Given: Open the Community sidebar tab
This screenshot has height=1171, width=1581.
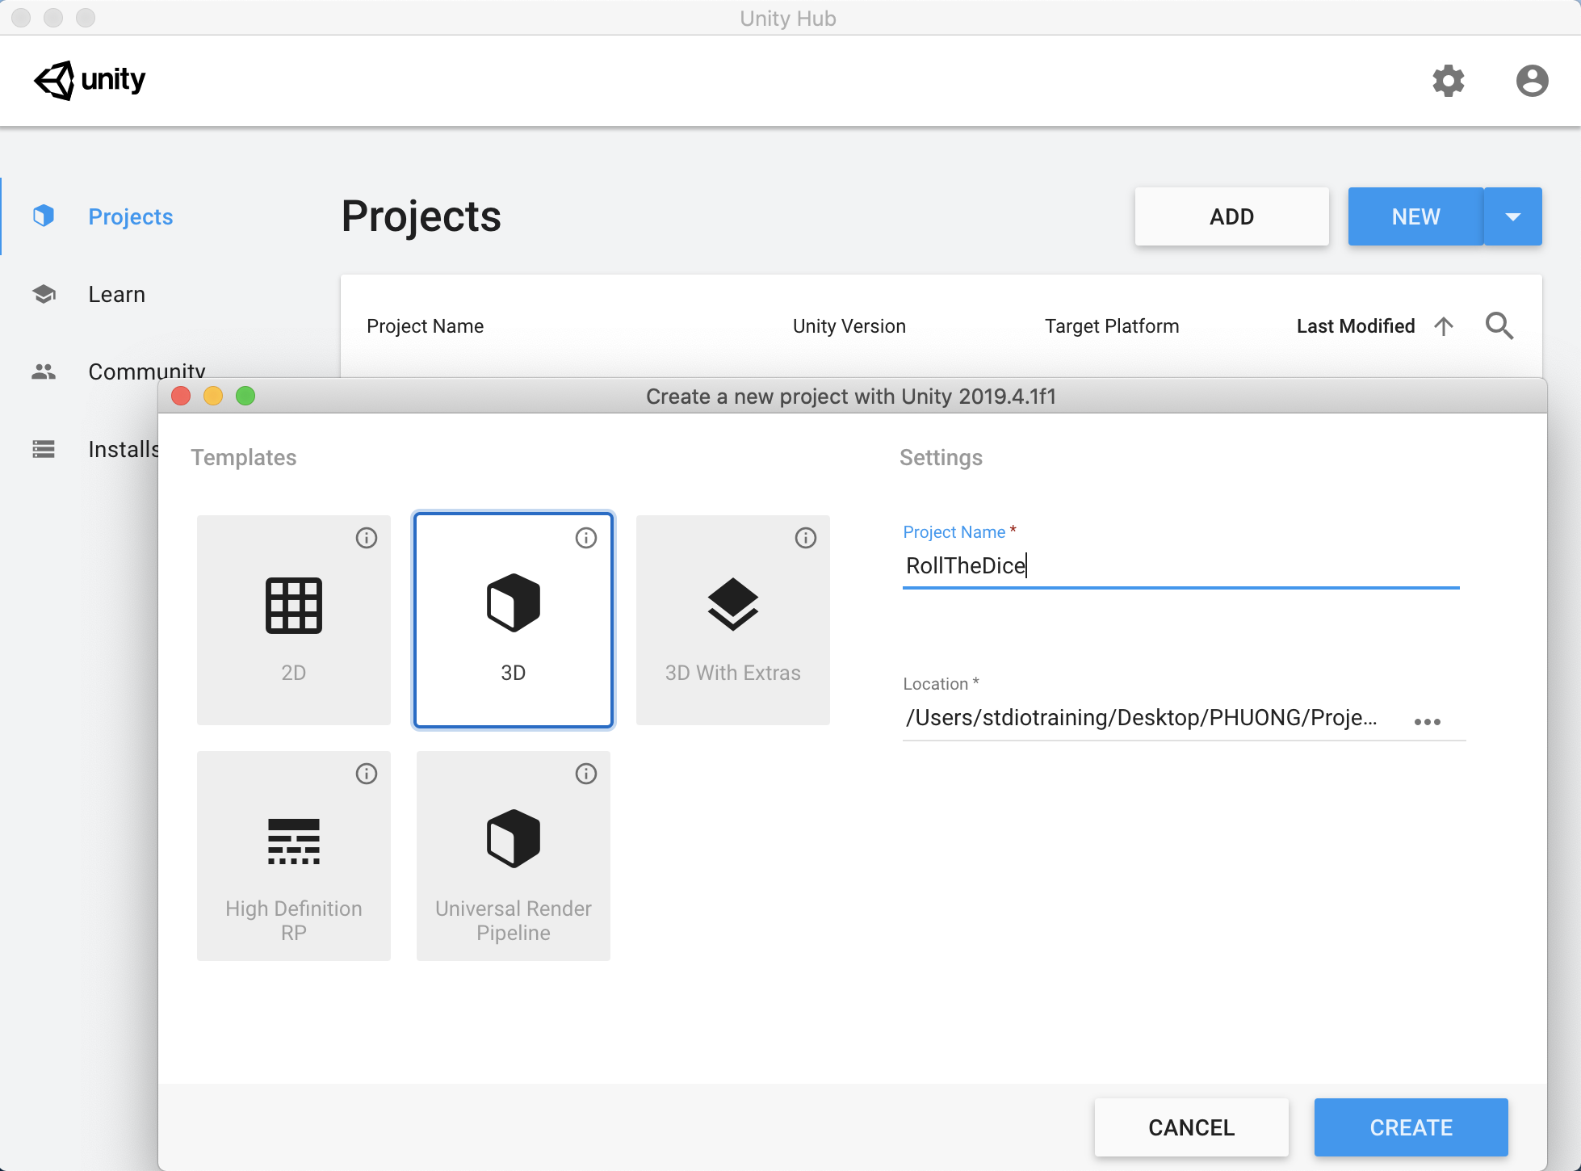Looking at the screenshot, I should (147, 371).
